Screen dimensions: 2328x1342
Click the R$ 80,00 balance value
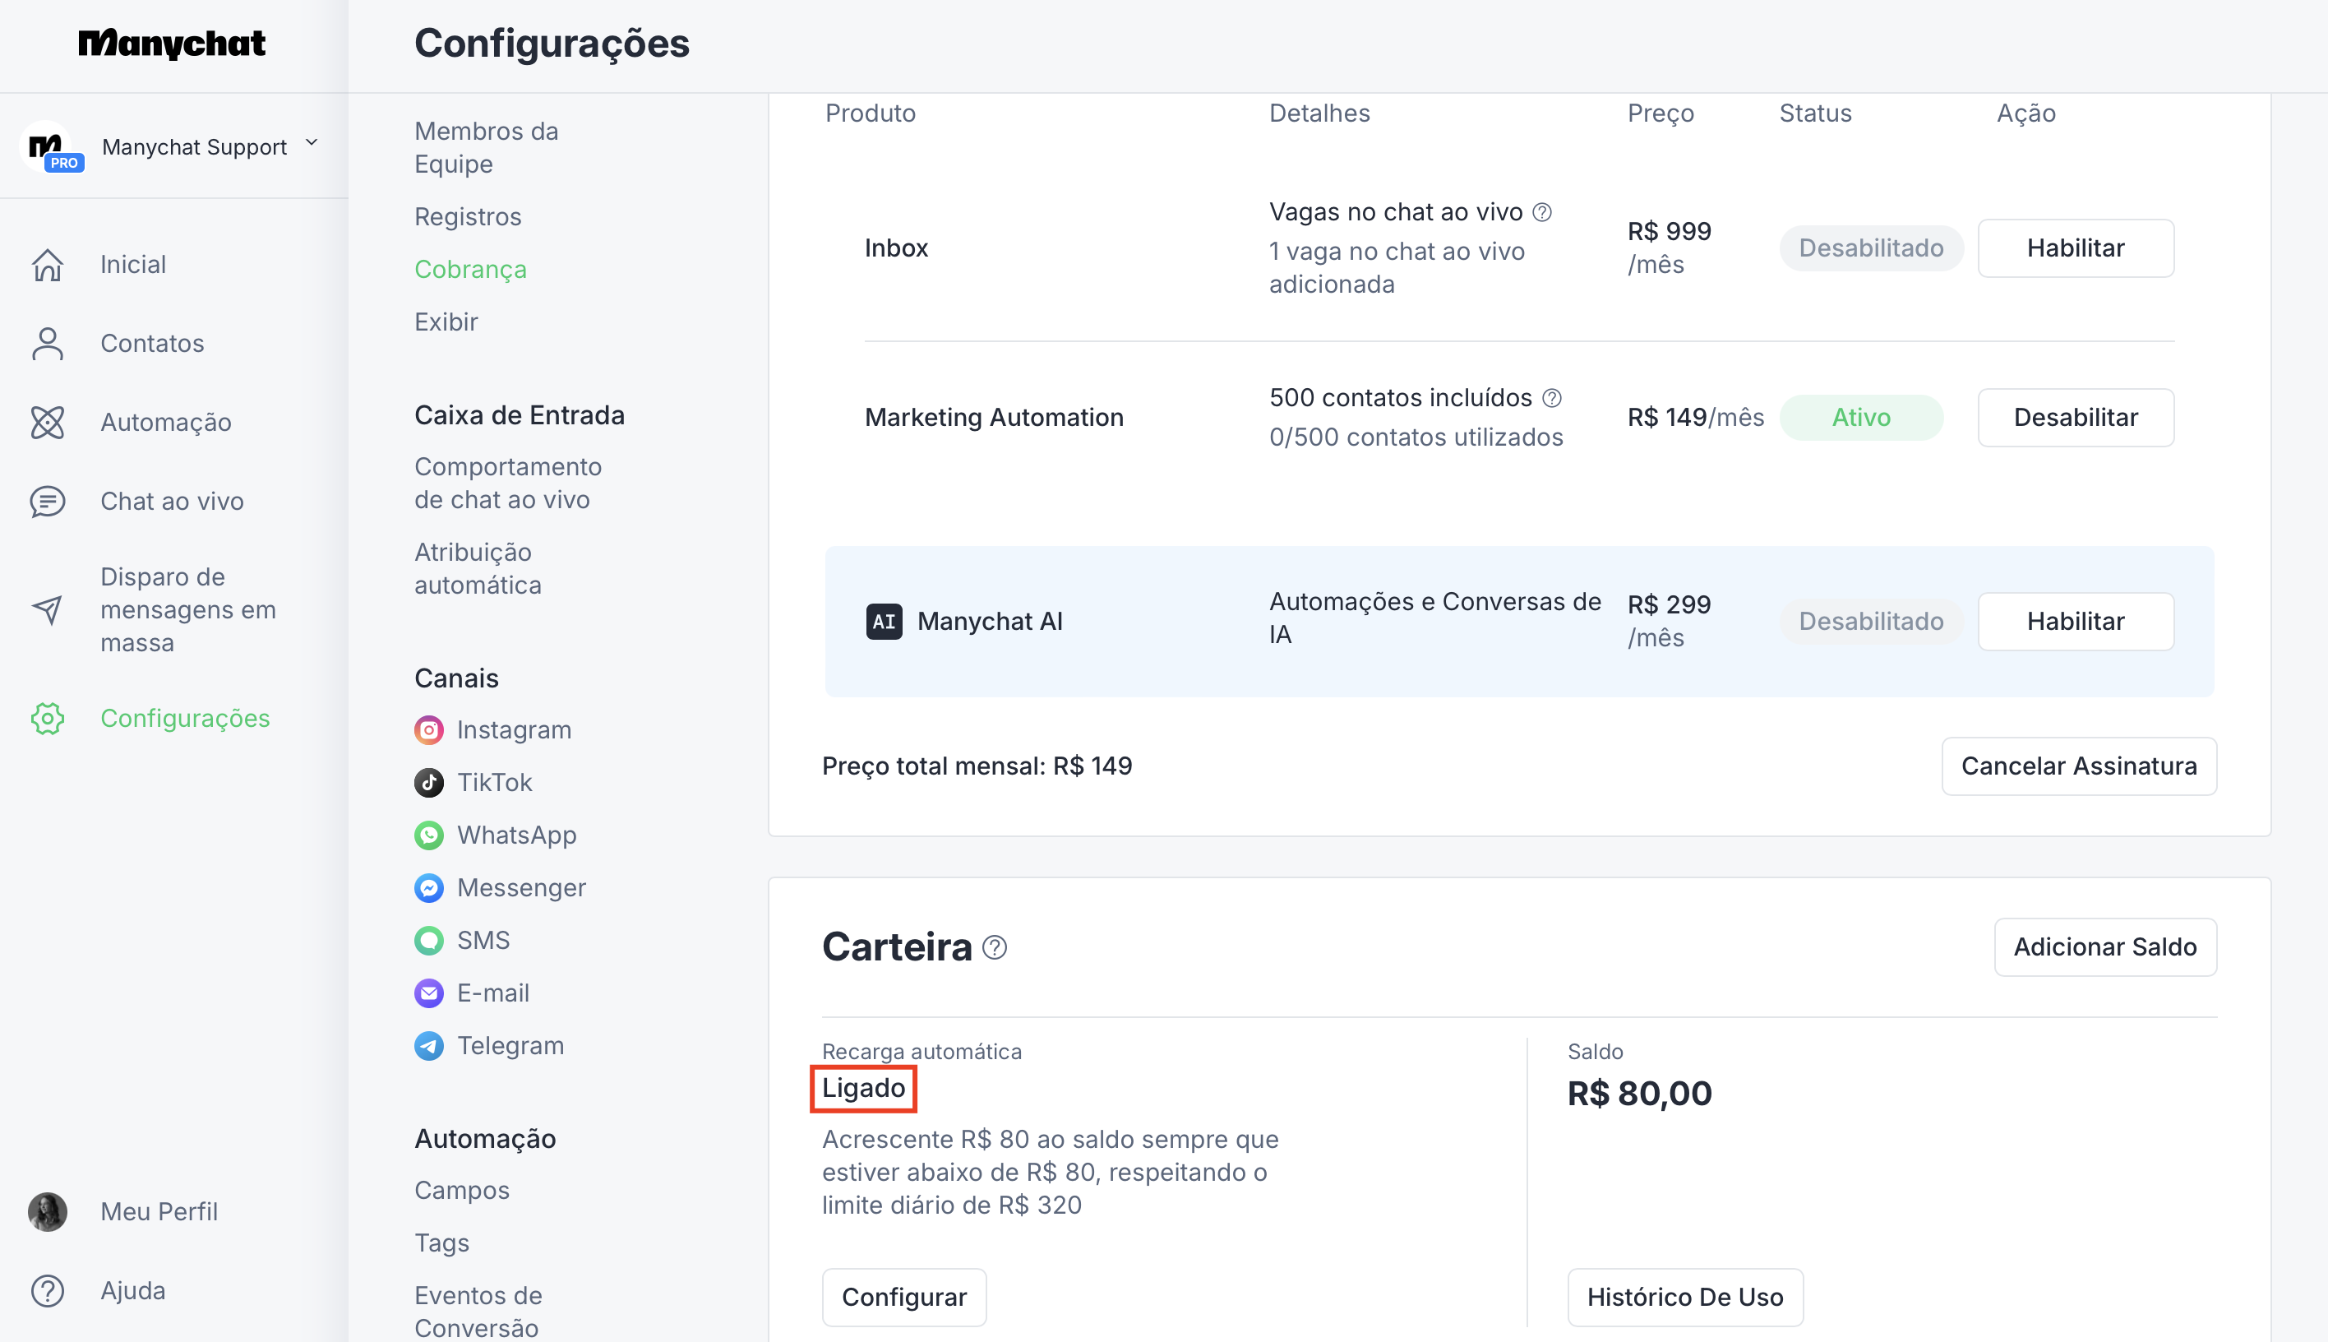click(1640, 1093)
